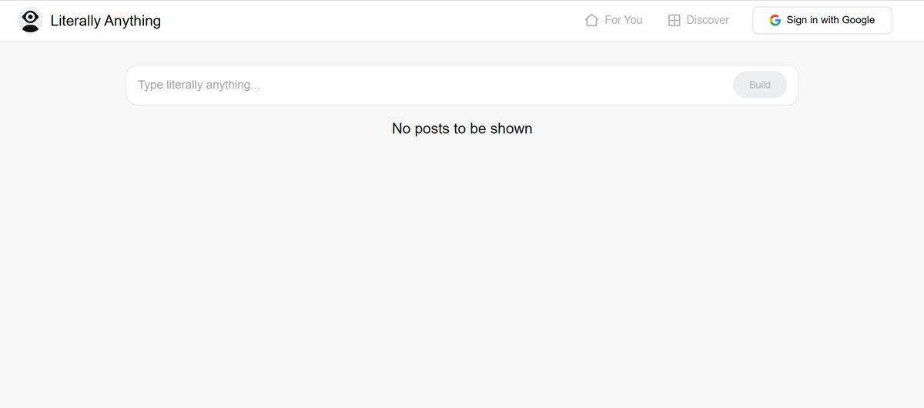The width and height of the screenshot is (924, 408).
Task: Click the word 'shown' in the empty-posts message
Action: click(511, 129)
